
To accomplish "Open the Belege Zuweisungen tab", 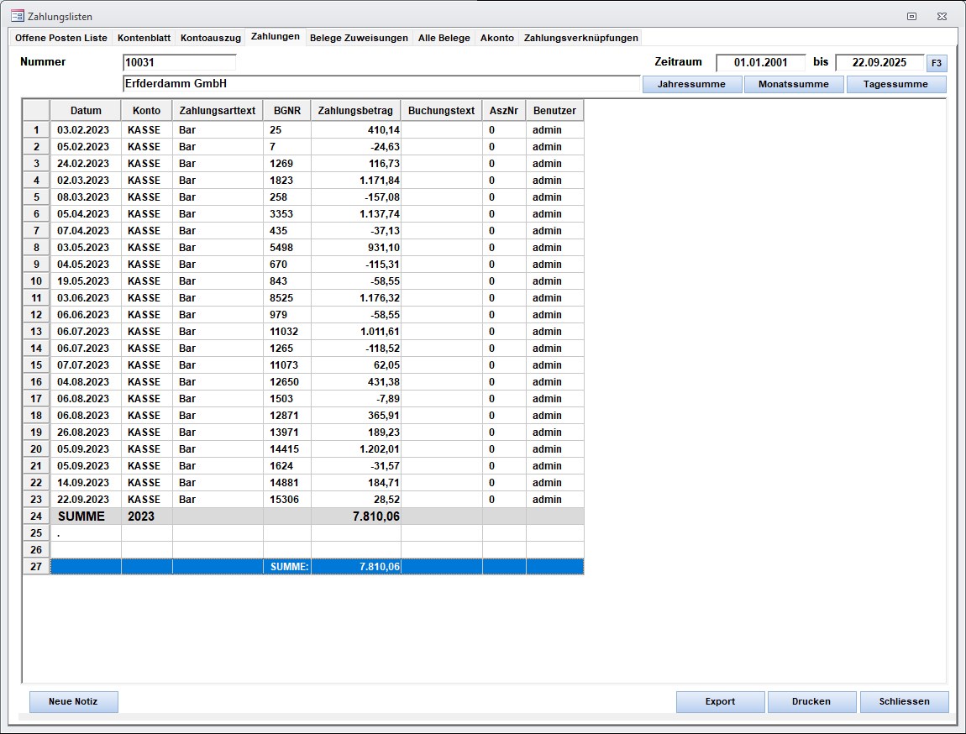I will click(x=359, y=38).
